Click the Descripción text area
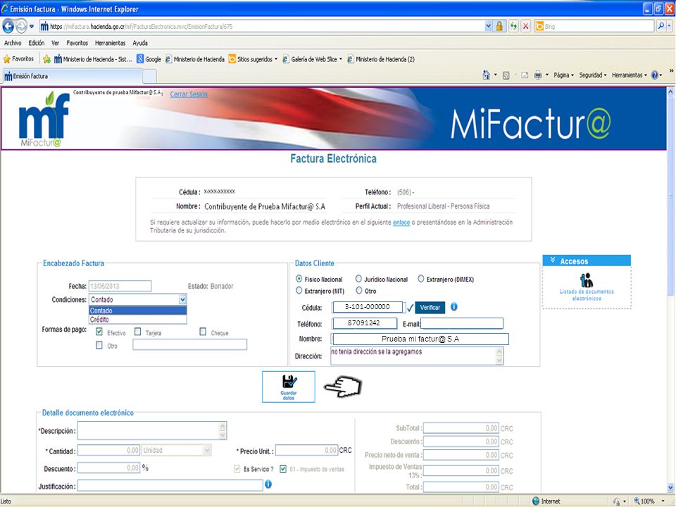 point(152,431)
